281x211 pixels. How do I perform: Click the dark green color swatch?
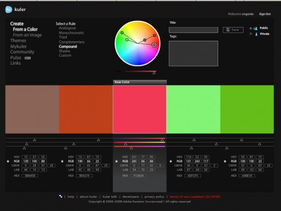(x=247, y=110)
